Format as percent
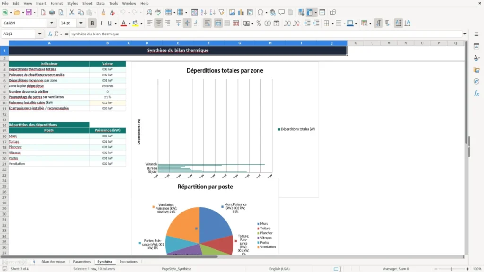Image resolution: width=484 pixels, height=272 pixels. (259, 23)
